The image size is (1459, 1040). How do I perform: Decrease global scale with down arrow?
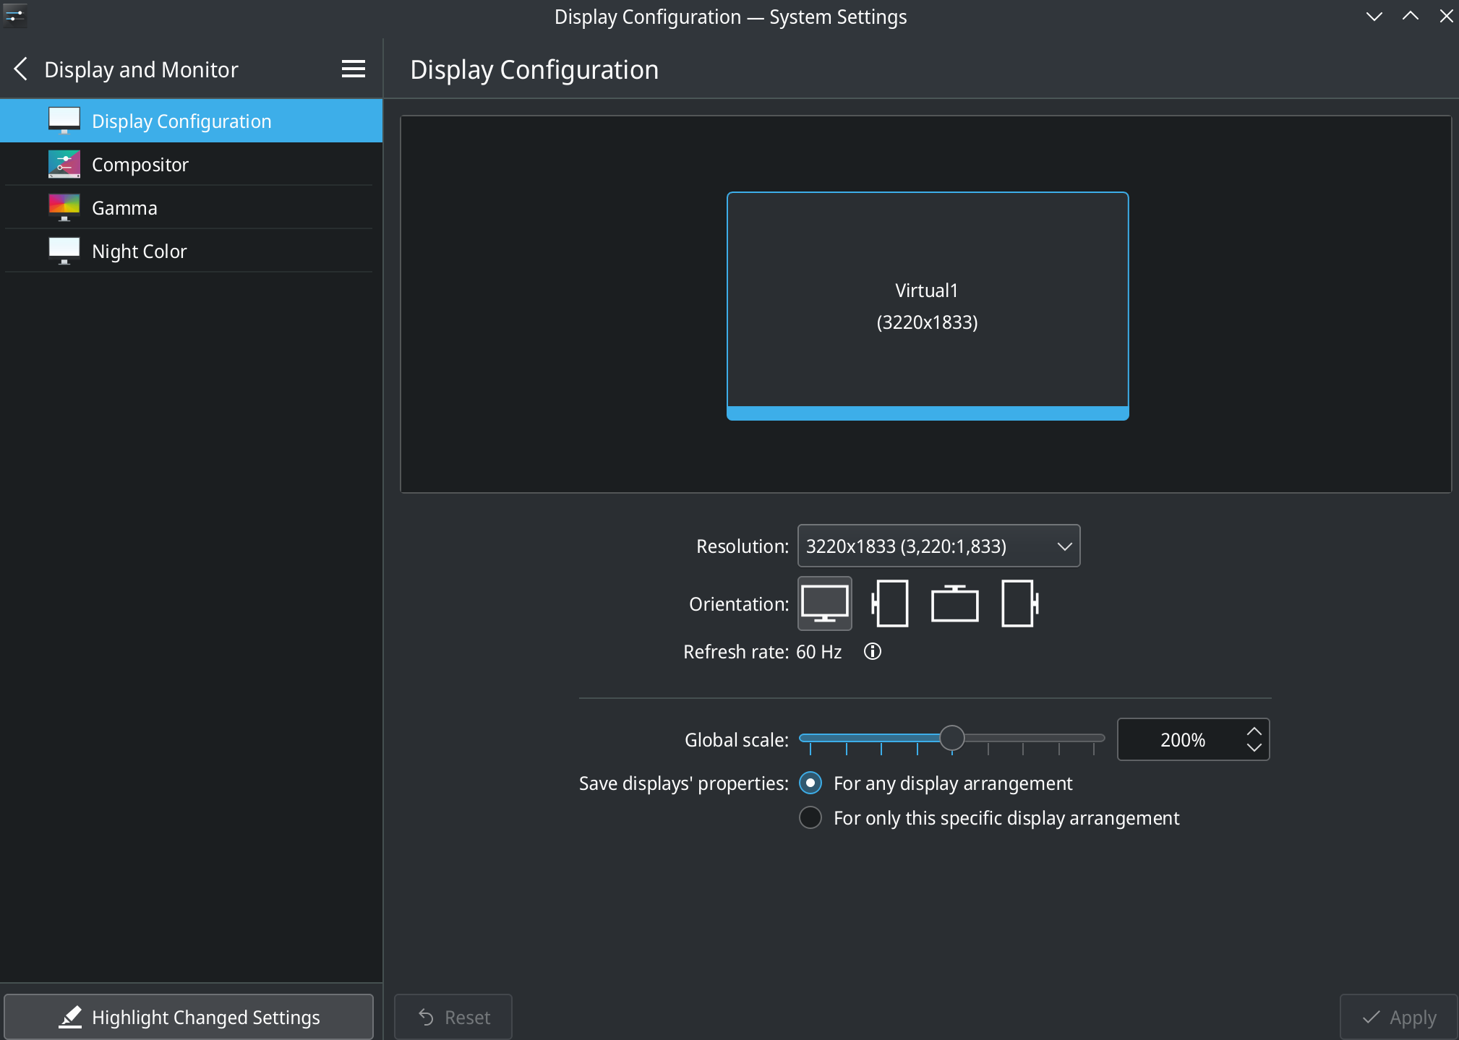(x=1254, y=748)
